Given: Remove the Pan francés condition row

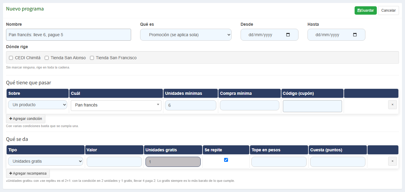Looking at the screenshot, I should (x=392, y=105).
